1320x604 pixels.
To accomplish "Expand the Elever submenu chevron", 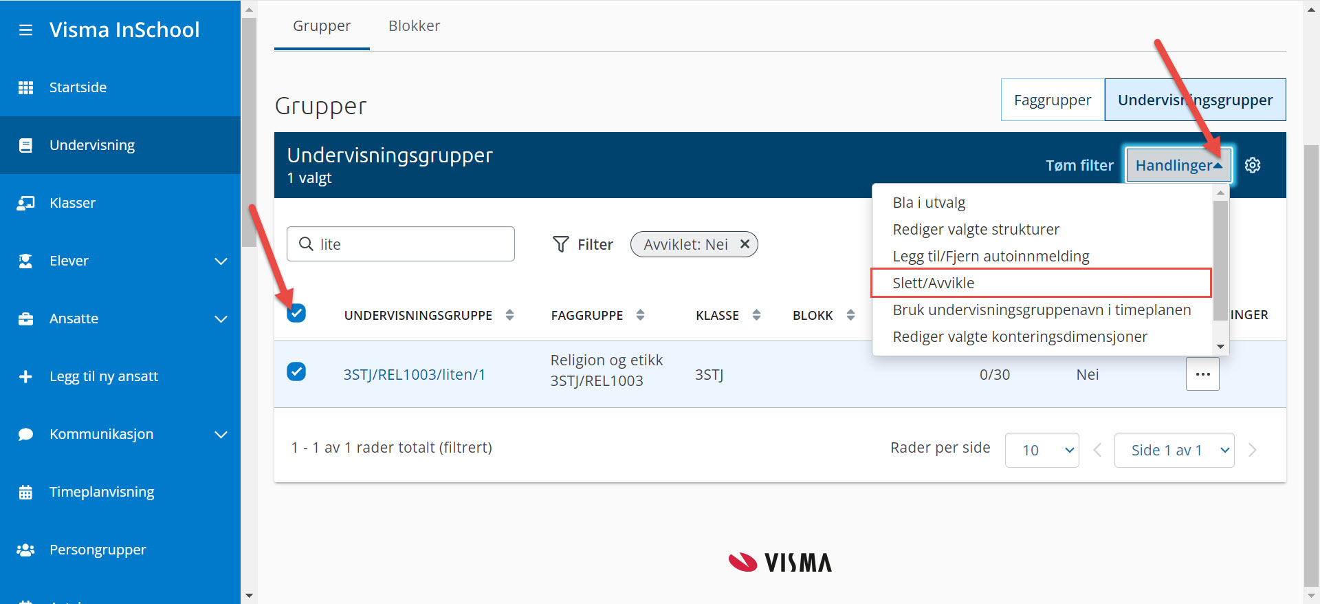I will click(221, 261).
